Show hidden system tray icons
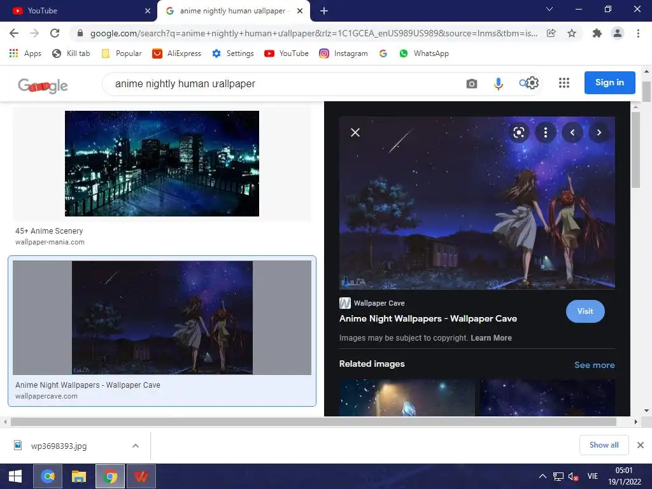 542,476
